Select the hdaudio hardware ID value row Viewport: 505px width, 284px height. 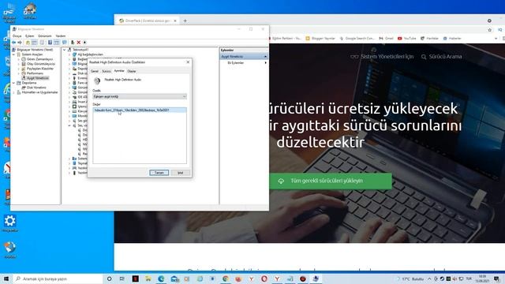(x=140, y=110)
